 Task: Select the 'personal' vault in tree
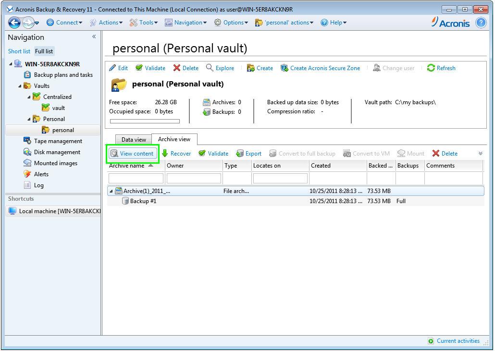click(53, 130)
